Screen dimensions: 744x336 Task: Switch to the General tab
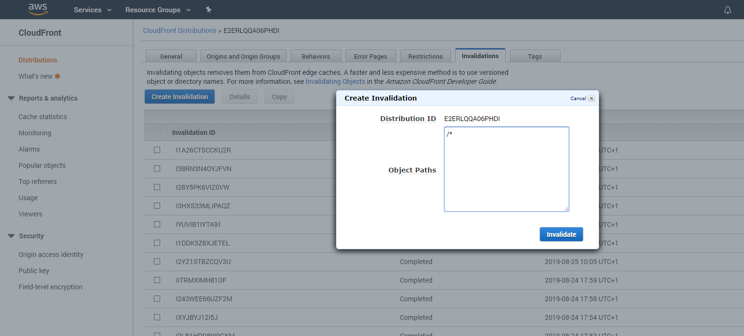click(x=171, y=56)
